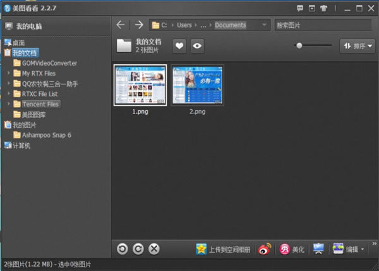Click the 1.png file name
The width and height of the screenshot is (379, 271).
pyautogui.click(x=140, y=112)
